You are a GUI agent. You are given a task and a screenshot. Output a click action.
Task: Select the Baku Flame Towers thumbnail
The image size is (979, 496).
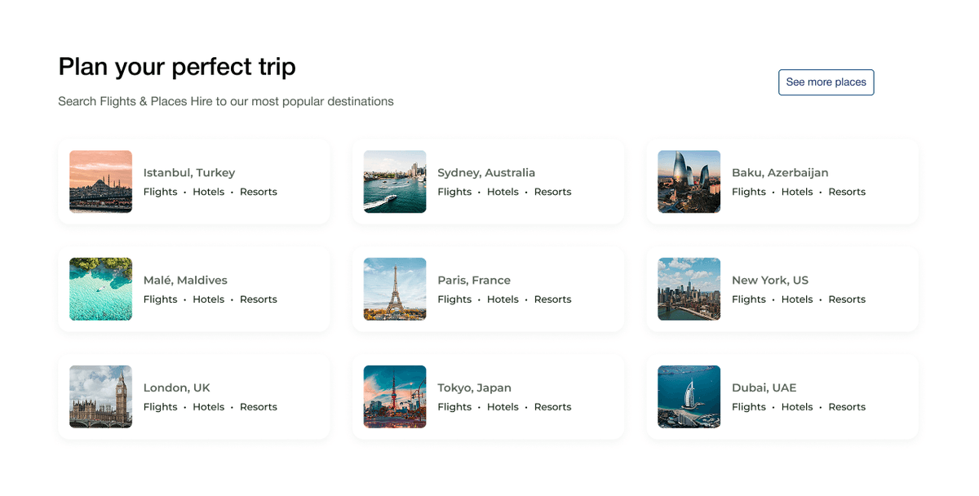tap(689, 182)
